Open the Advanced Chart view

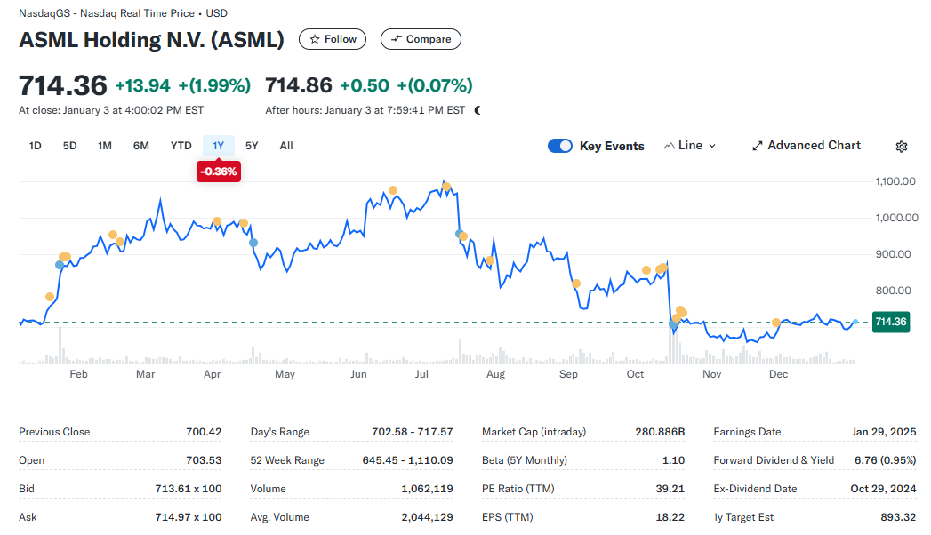click(x=807, y=146)
